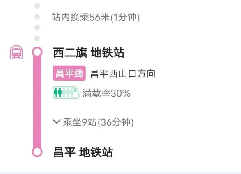Tap the train crowding level icon

coord(66,93)
